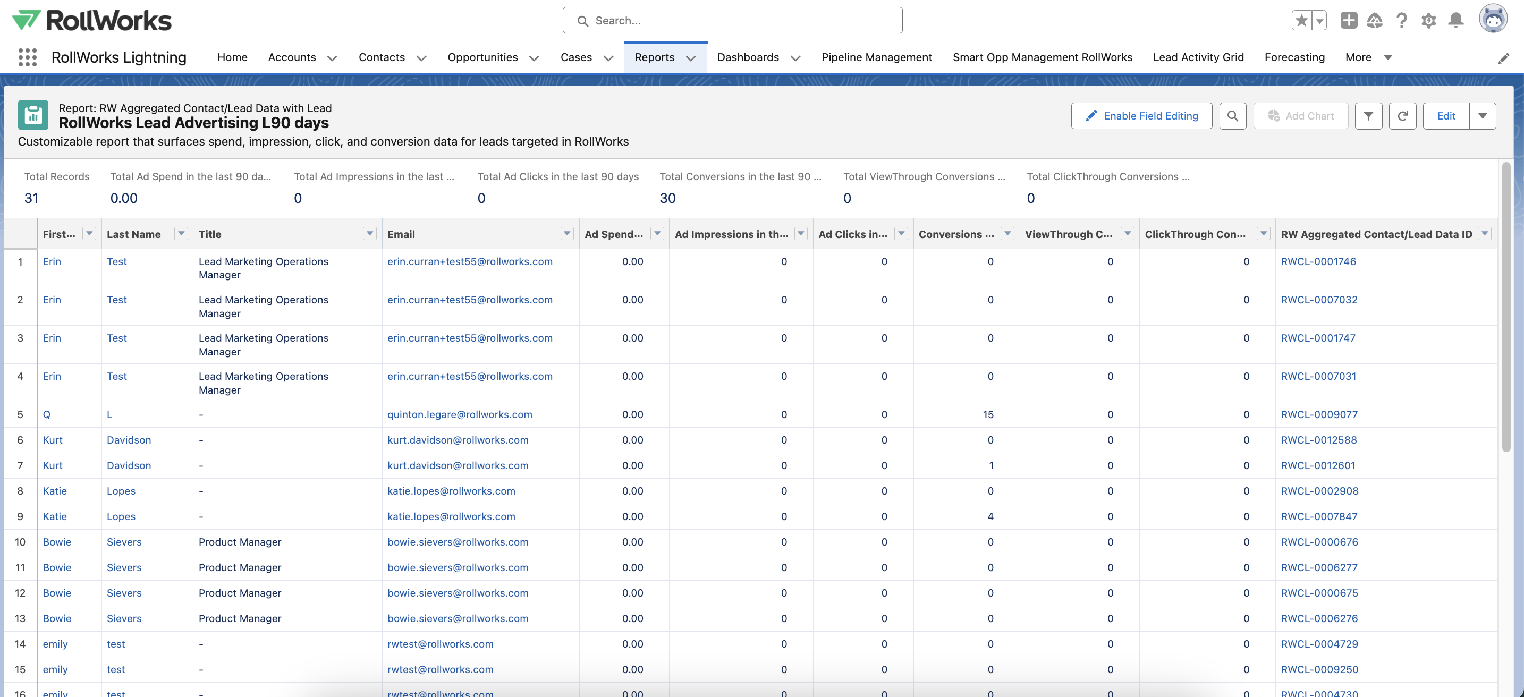Open the notifications bell
This screenshot has width=1524, height=697.
coord(1455,21)
